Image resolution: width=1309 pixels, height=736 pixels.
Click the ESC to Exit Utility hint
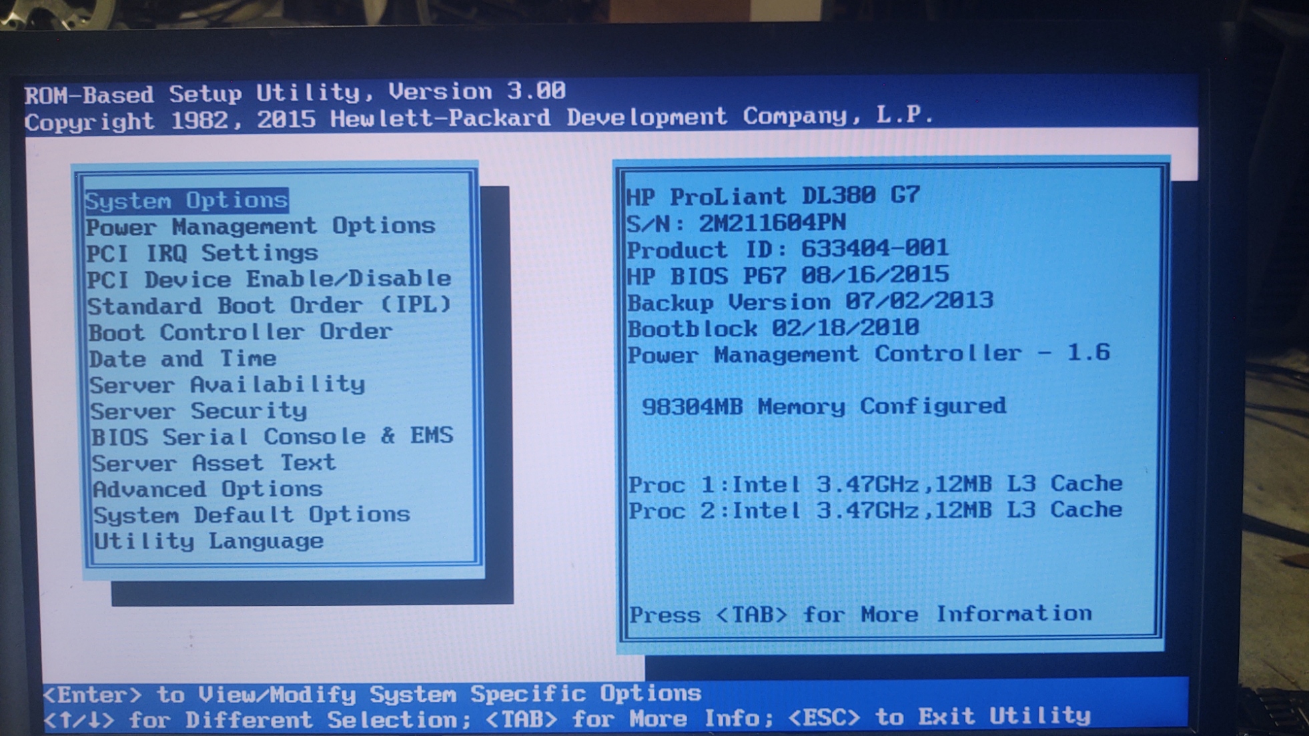(x=939, y=717)
